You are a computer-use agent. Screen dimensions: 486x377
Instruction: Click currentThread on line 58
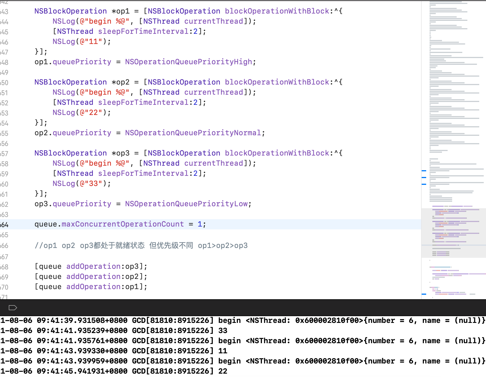pos(214,163)
